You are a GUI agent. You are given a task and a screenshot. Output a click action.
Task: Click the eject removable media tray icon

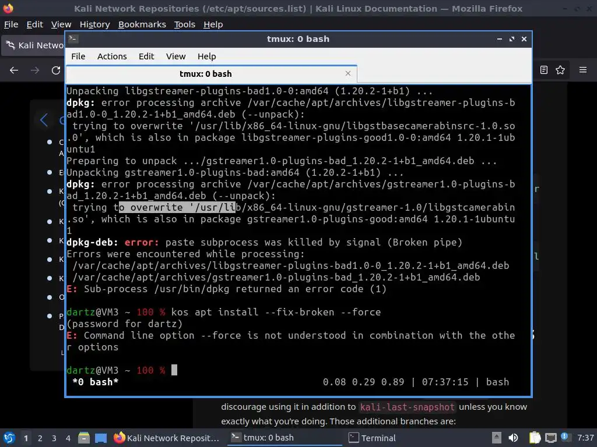coord(497,438)
